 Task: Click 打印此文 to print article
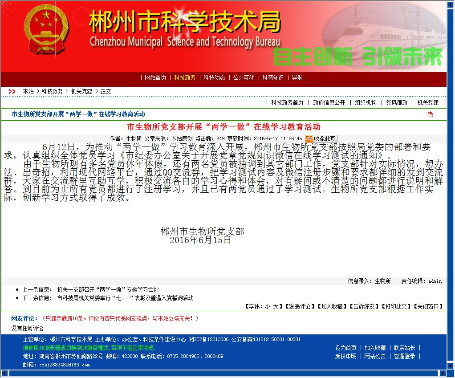[x=396, y=307]
